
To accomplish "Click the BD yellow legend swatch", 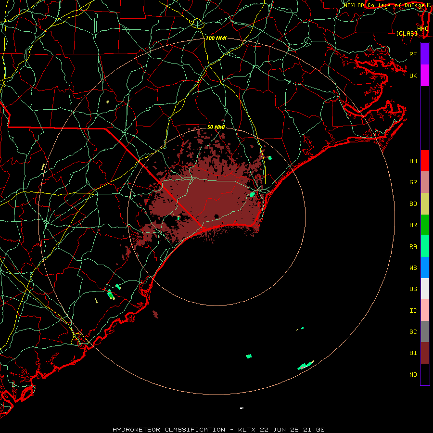I will pyautogui.click(x=425, y=204).
